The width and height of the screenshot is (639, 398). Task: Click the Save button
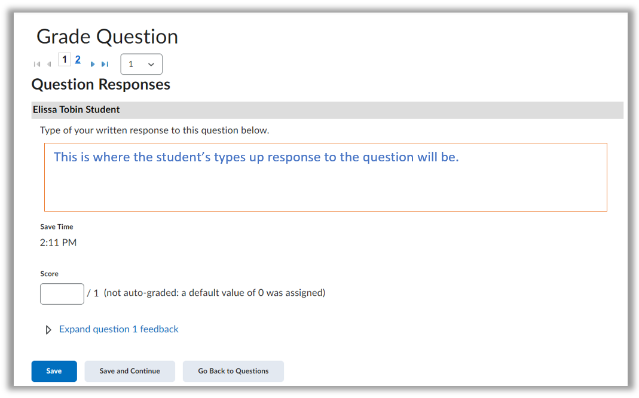[54, 371]
